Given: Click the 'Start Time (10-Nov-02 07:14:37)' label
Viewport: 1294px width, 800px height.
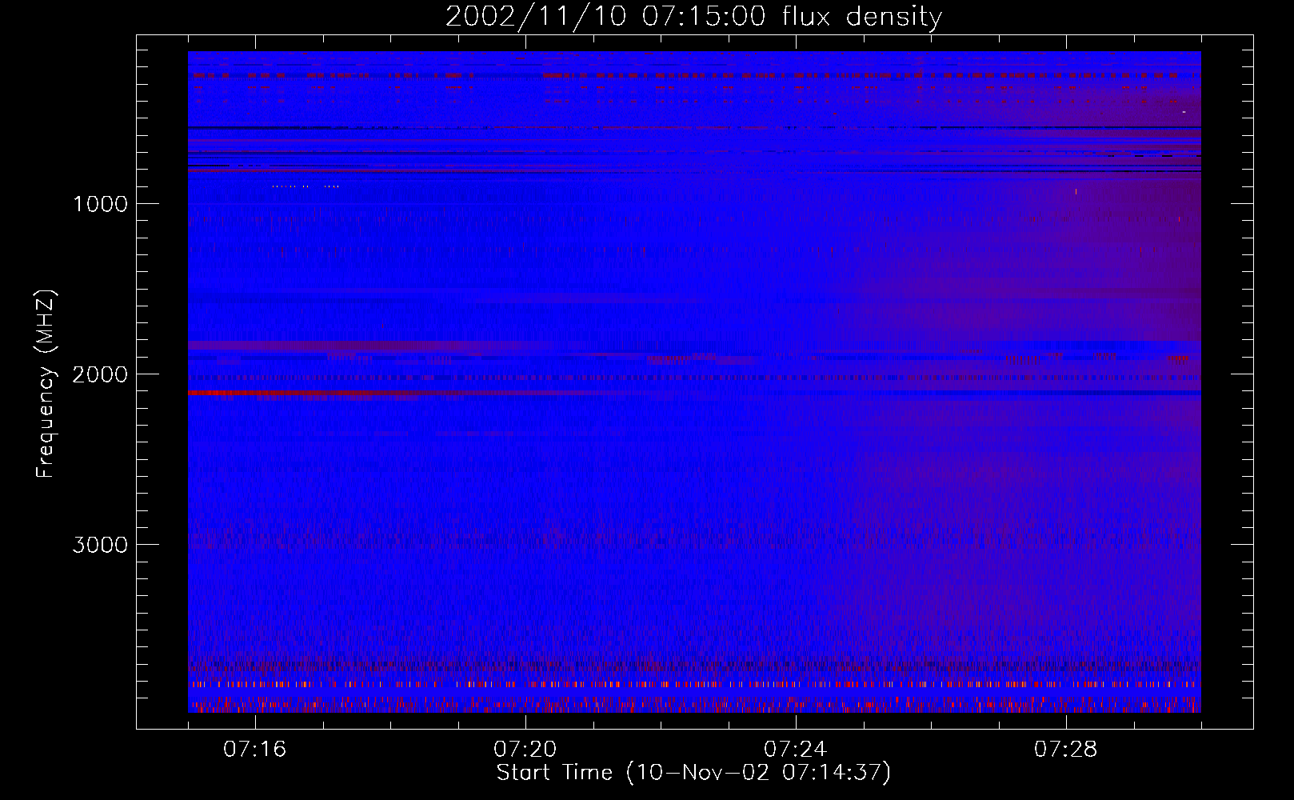Looking at the screenshot, I should [x=693, y=773].
